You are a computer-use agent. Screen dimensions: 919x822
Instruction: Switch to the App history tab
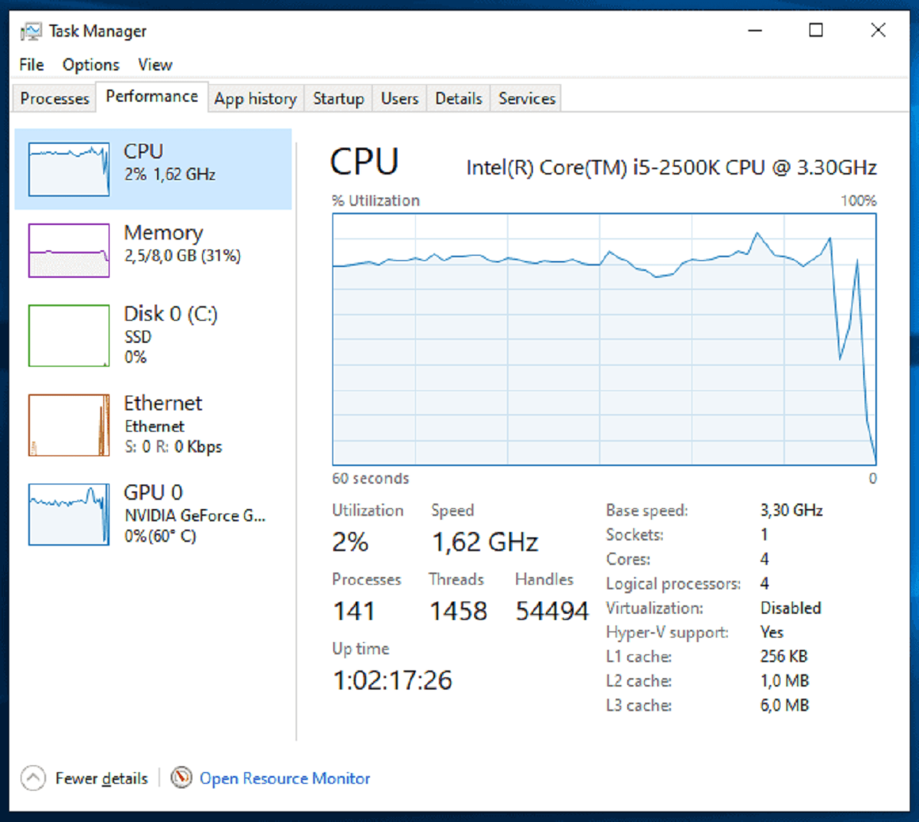(x=256, y=98)
